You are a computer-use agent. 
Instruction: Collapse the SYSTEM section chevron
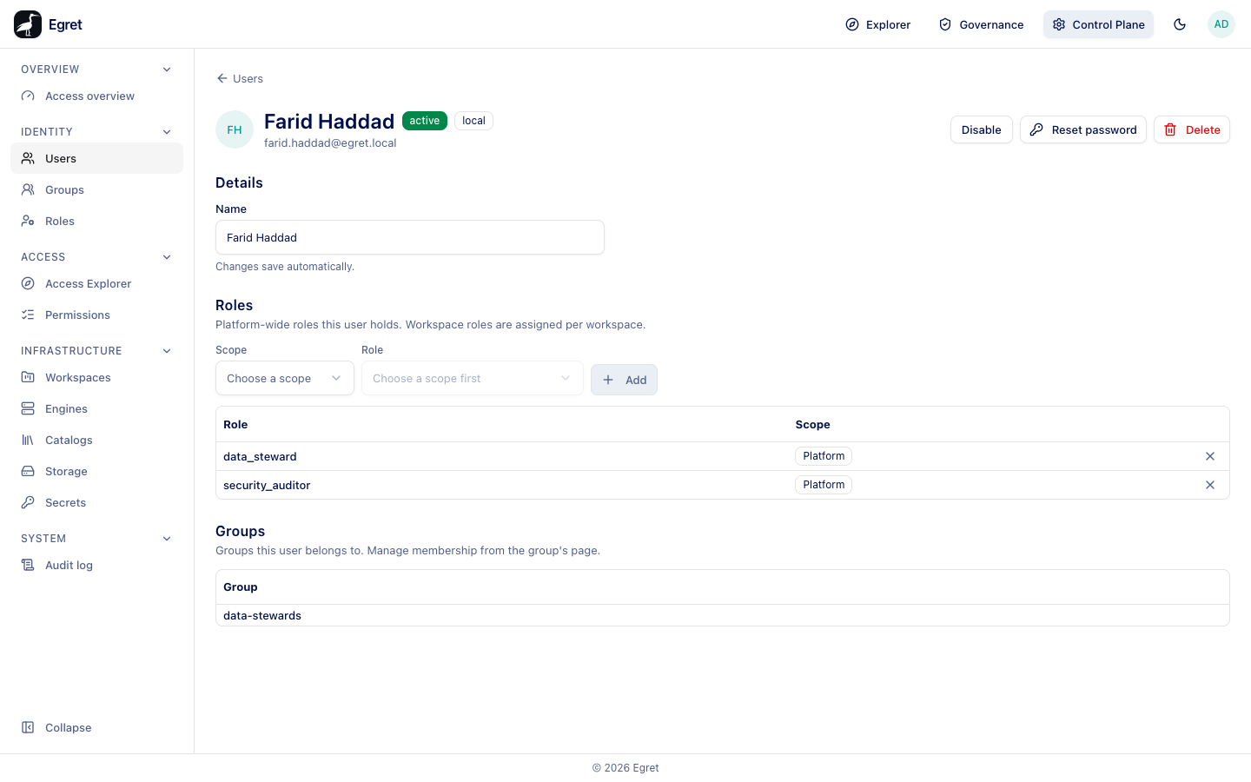pos(167,539)
